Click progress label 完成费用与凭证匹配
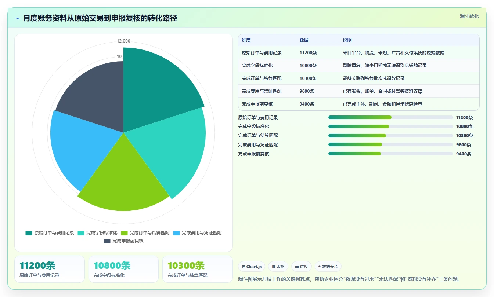 [258, 145]
